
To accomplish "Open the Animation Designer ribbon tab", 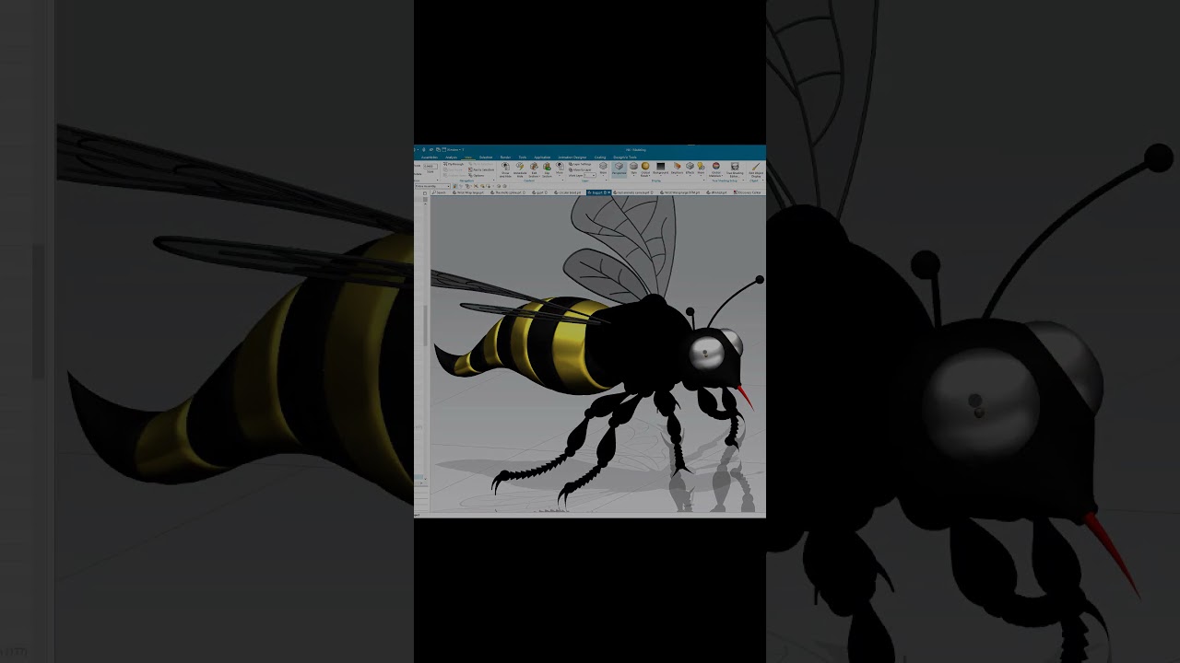I will click(572, 157).
